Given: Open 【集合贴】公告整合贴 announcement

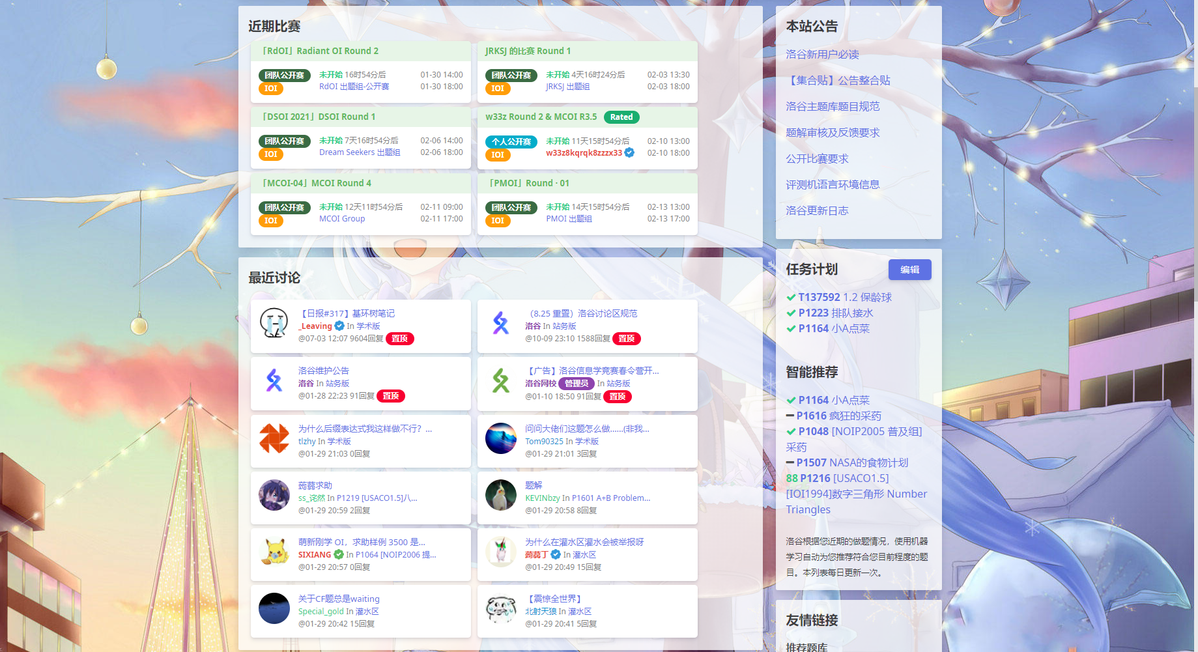Looking at the screenshot, I should pos(838,80).
